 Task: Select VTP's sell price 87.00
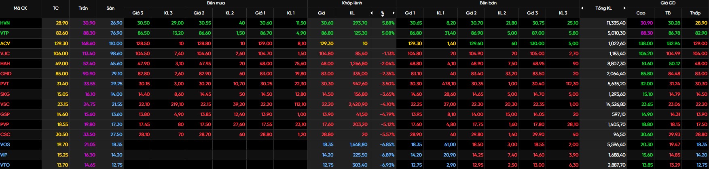tap(538, 33)
